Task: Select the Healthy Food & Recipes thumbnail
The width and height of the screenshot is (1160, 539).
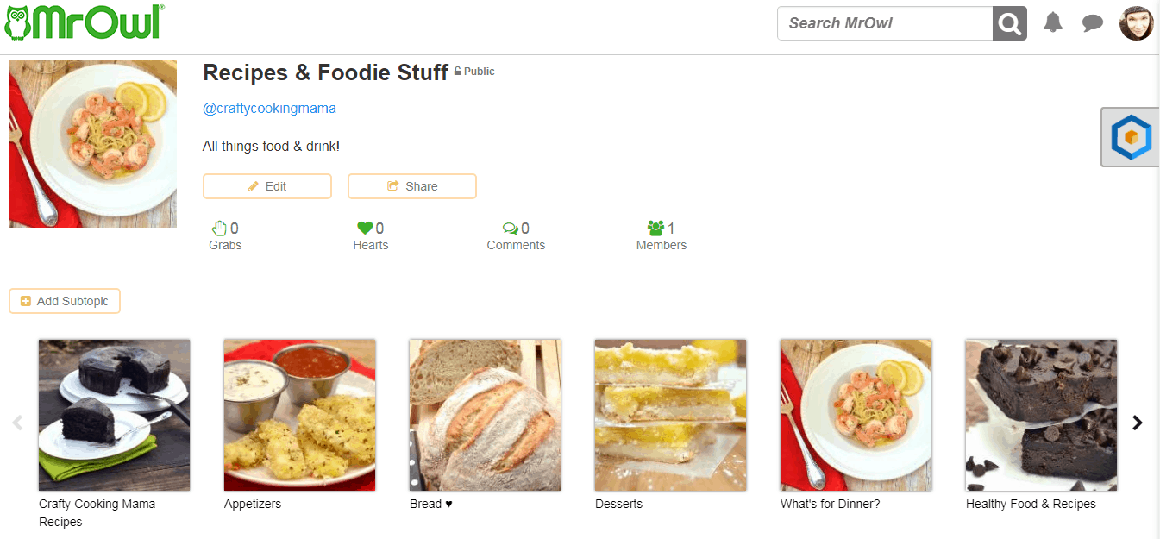Action: click(1041, 415)
